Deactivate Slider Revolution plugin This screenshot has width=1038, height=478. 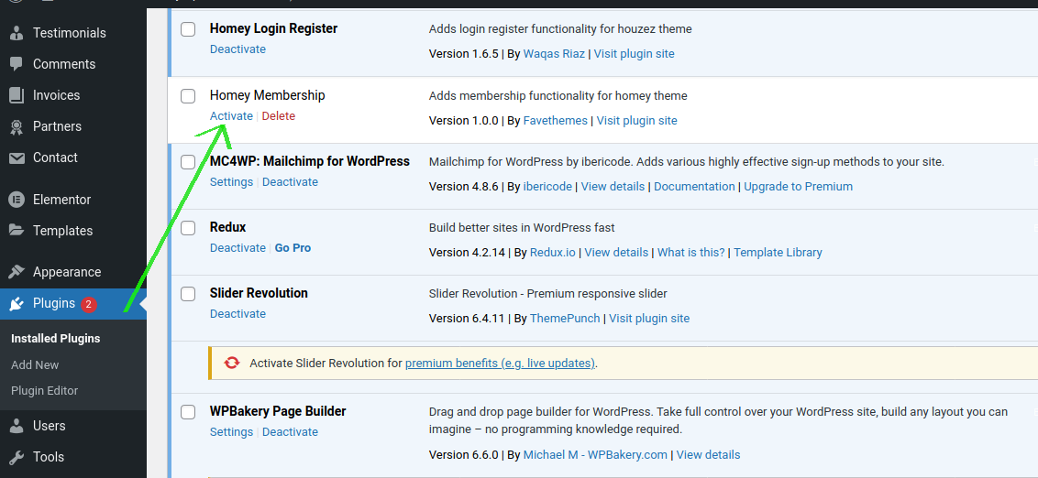coord(237,314)
